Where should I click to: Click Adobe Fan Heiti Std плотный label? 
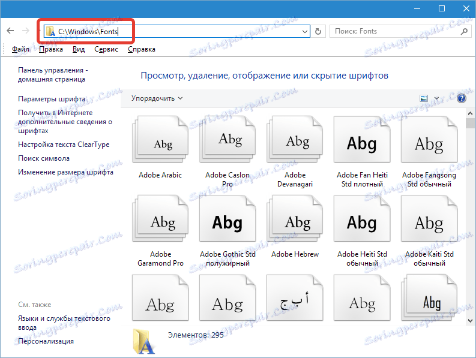point(362,180)
